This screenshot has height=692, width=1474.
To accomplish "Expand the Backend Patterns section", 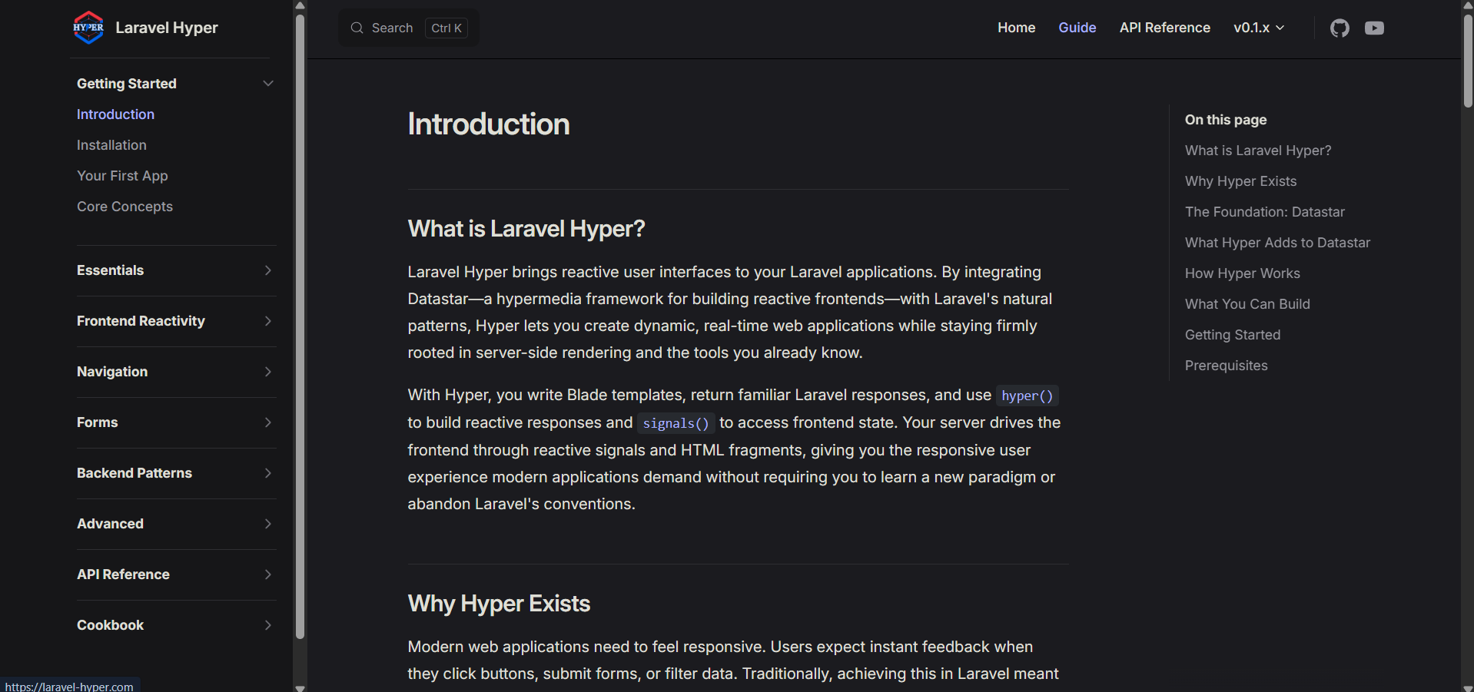I will [268, 473].
